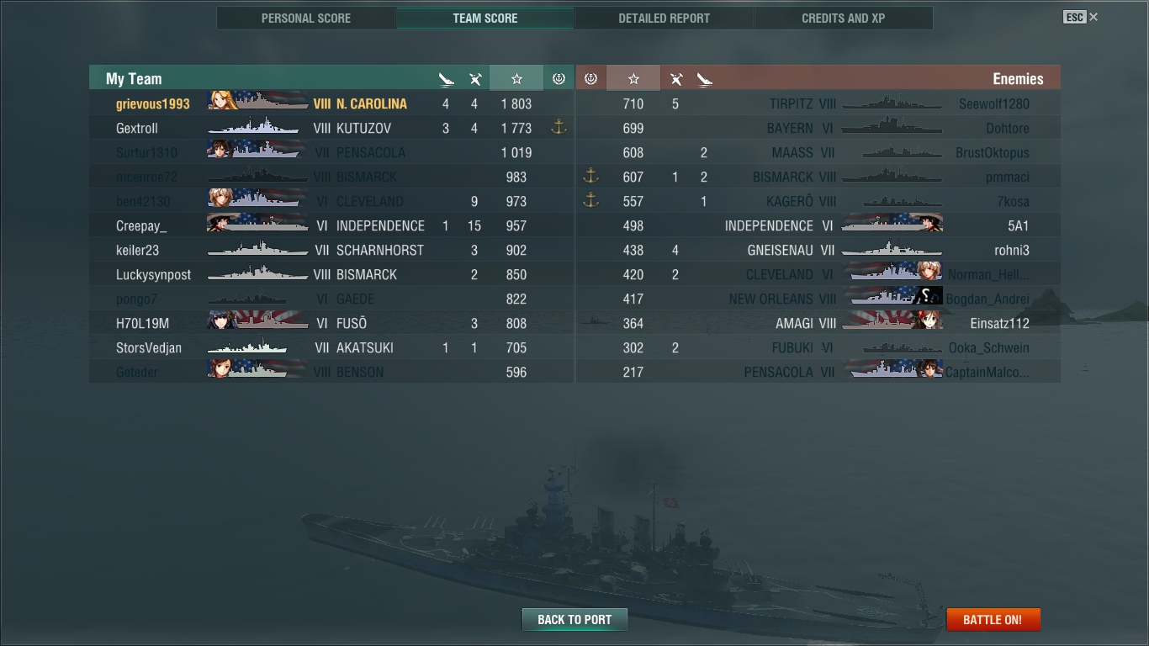Select grievous1993 N. Carolina row
This screenshot has height=646, width=1149.
coord(331,103)
